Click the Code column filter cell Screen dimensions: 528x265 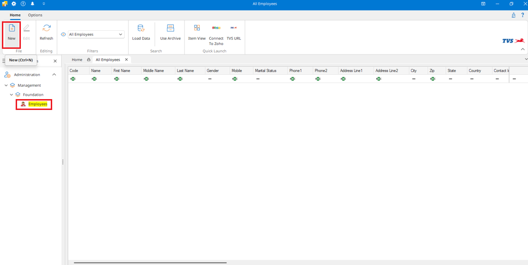coord(78,79)
